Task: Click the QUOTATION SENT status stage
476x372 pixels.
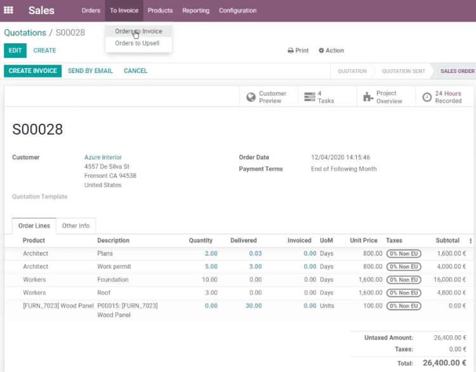Action: point(403,71)
